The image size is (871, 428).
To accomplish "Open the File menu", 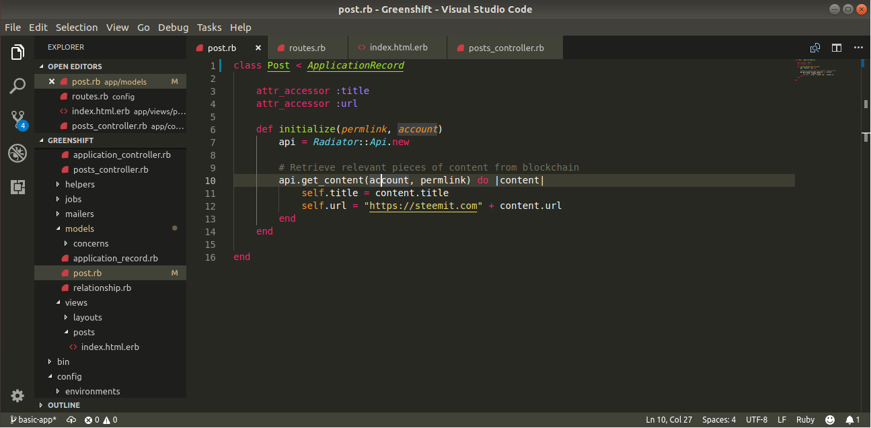I will click(x=13, y=28).
